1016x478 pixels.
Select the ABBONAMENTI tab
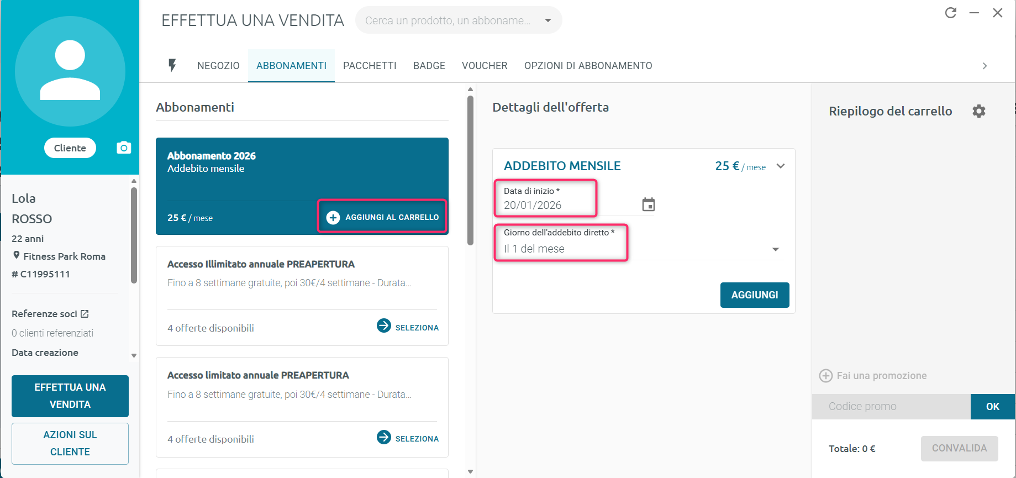291,66
